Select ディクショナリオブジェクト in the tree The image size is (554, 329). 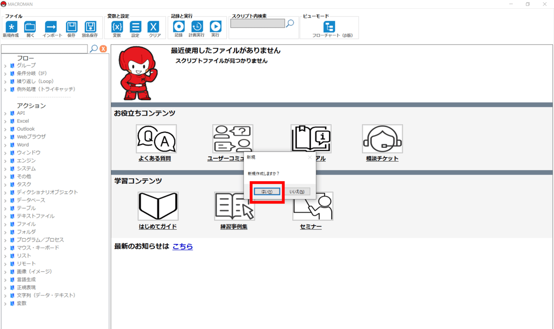click(47, 192)
